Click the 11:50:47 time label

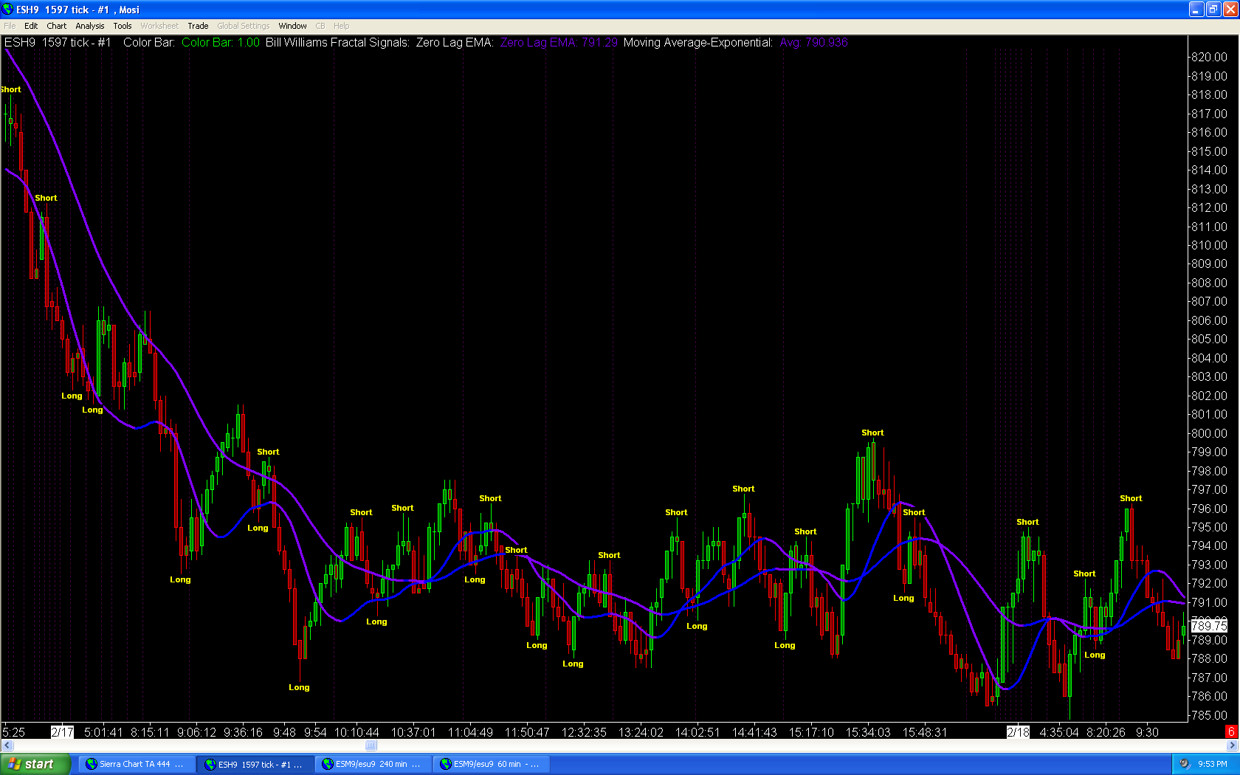527,732
